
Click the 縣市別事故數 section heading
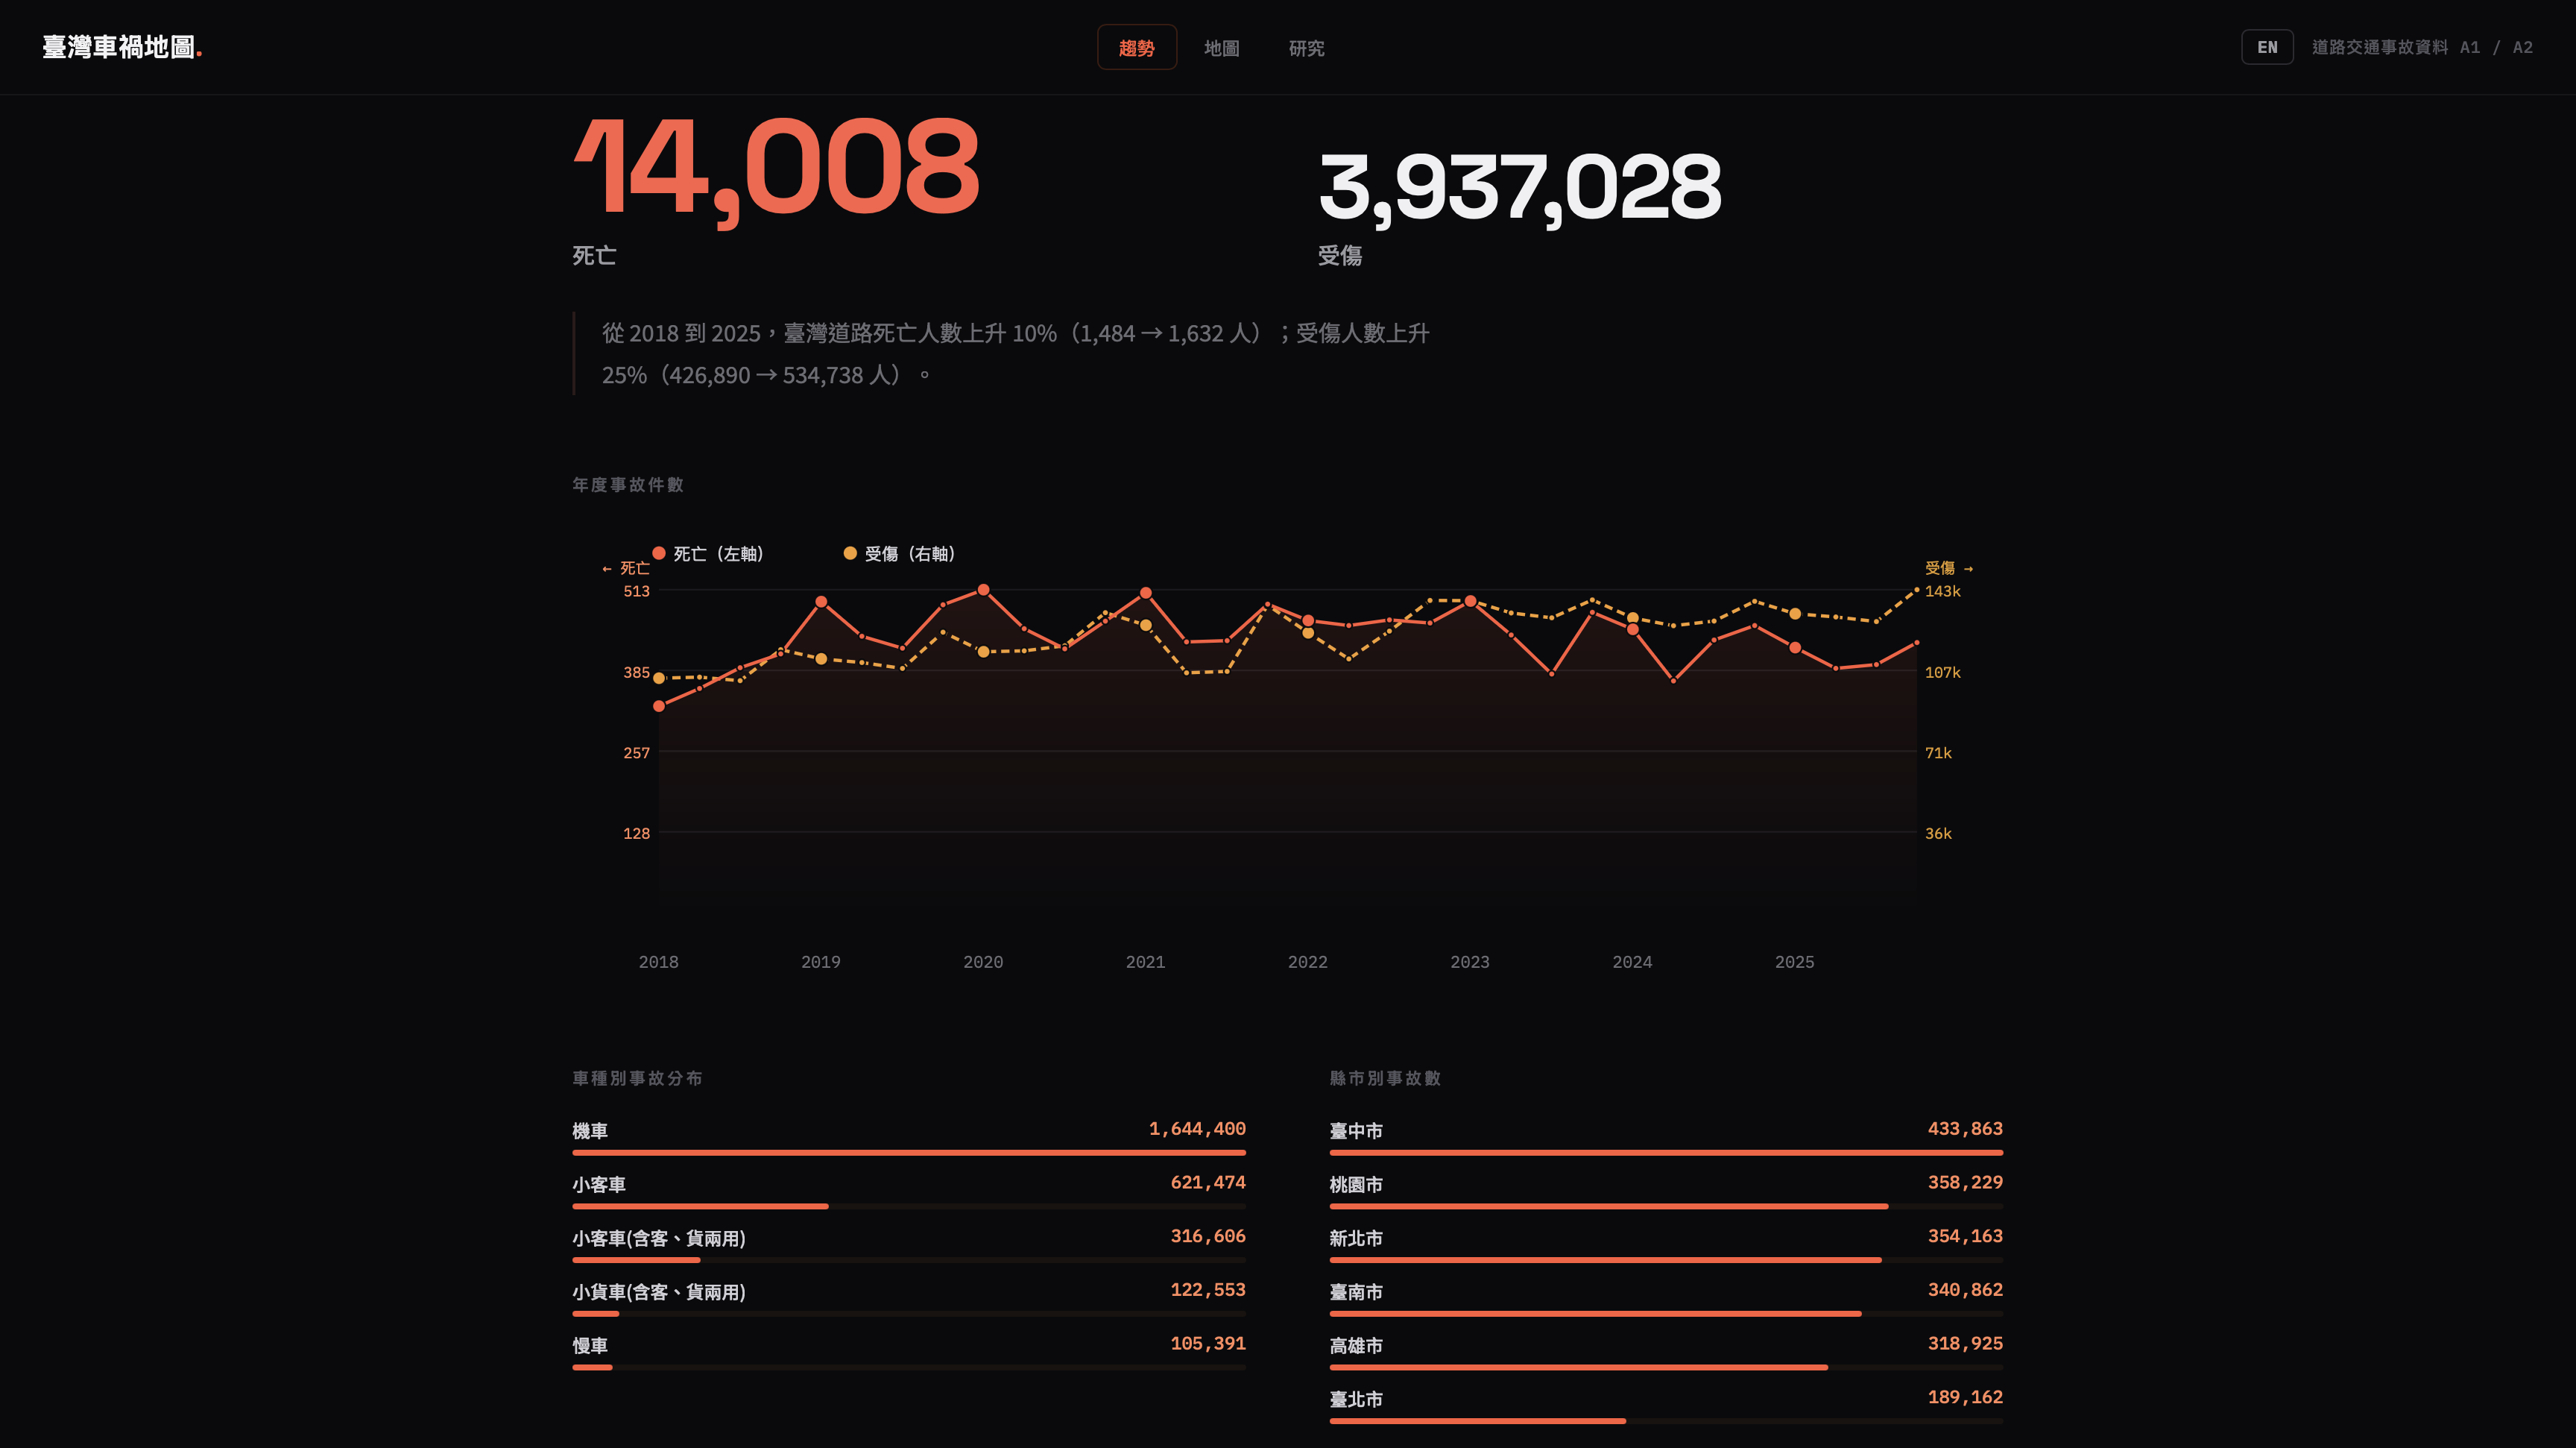point(1385,1078)
